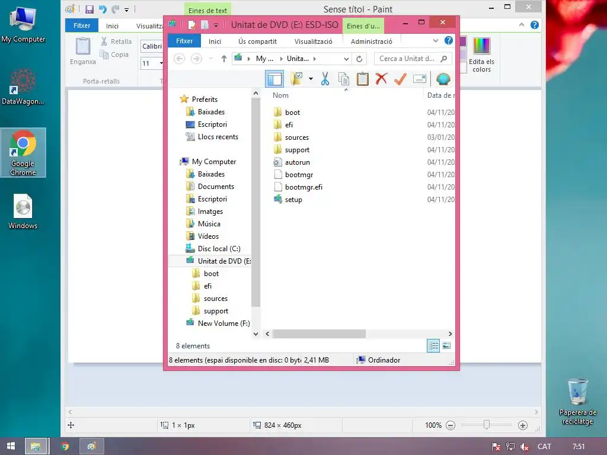Click Paint Calibri font name field
607x455 pixels.
[x=152, y=46]
